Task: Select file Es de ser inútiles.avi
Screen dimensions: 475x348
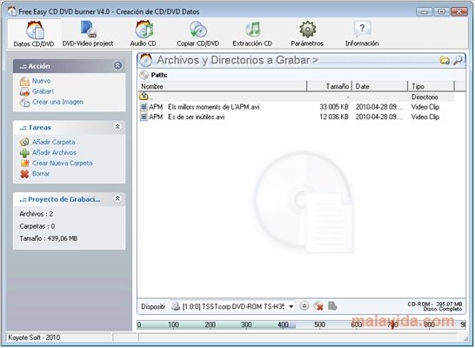Action: pyautogui.click(x=297, y=117)
